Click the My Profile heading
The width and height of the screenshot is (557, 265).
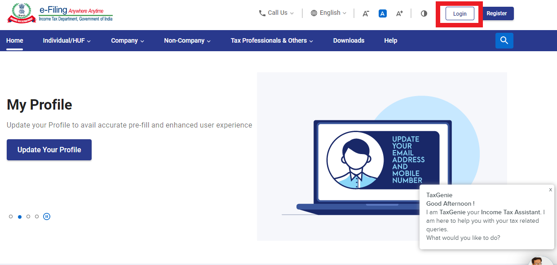pyautogui.click(x=40, y=105)
